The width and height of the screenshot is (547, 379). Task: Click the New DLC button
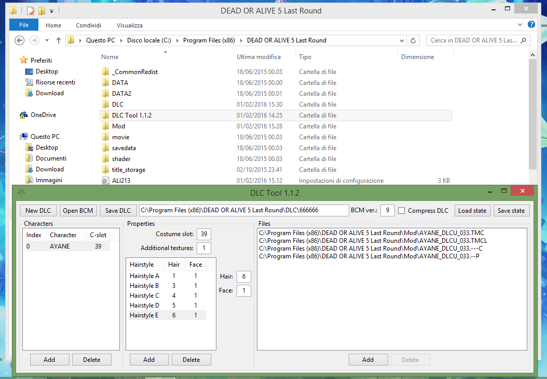click(x=38, y=211)
